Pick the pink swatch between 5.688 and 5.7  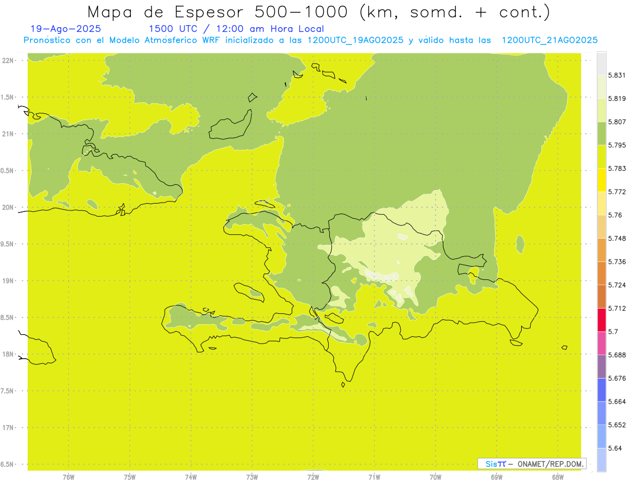coord(601,344)
